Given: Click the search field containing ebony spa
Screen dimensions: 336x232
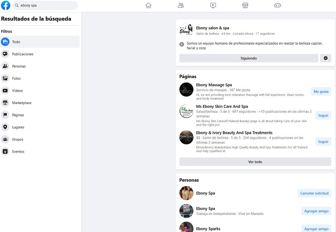Looking at the screenshot, I should [x=45, y=5].
